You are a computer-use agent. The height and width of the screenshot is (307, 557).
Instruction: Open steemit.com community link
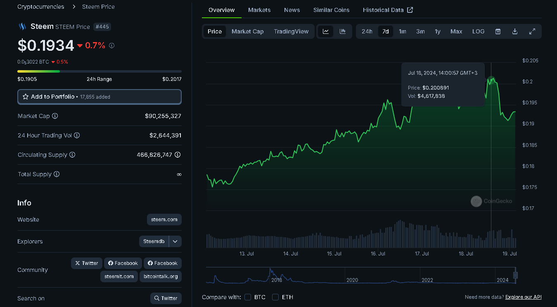point(119,276)
